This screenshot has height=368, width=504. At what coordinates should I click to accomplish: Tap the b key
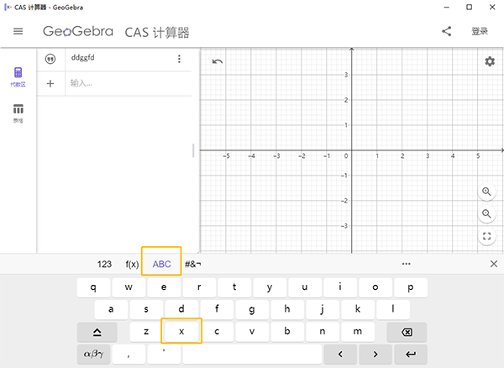[287, 332]
